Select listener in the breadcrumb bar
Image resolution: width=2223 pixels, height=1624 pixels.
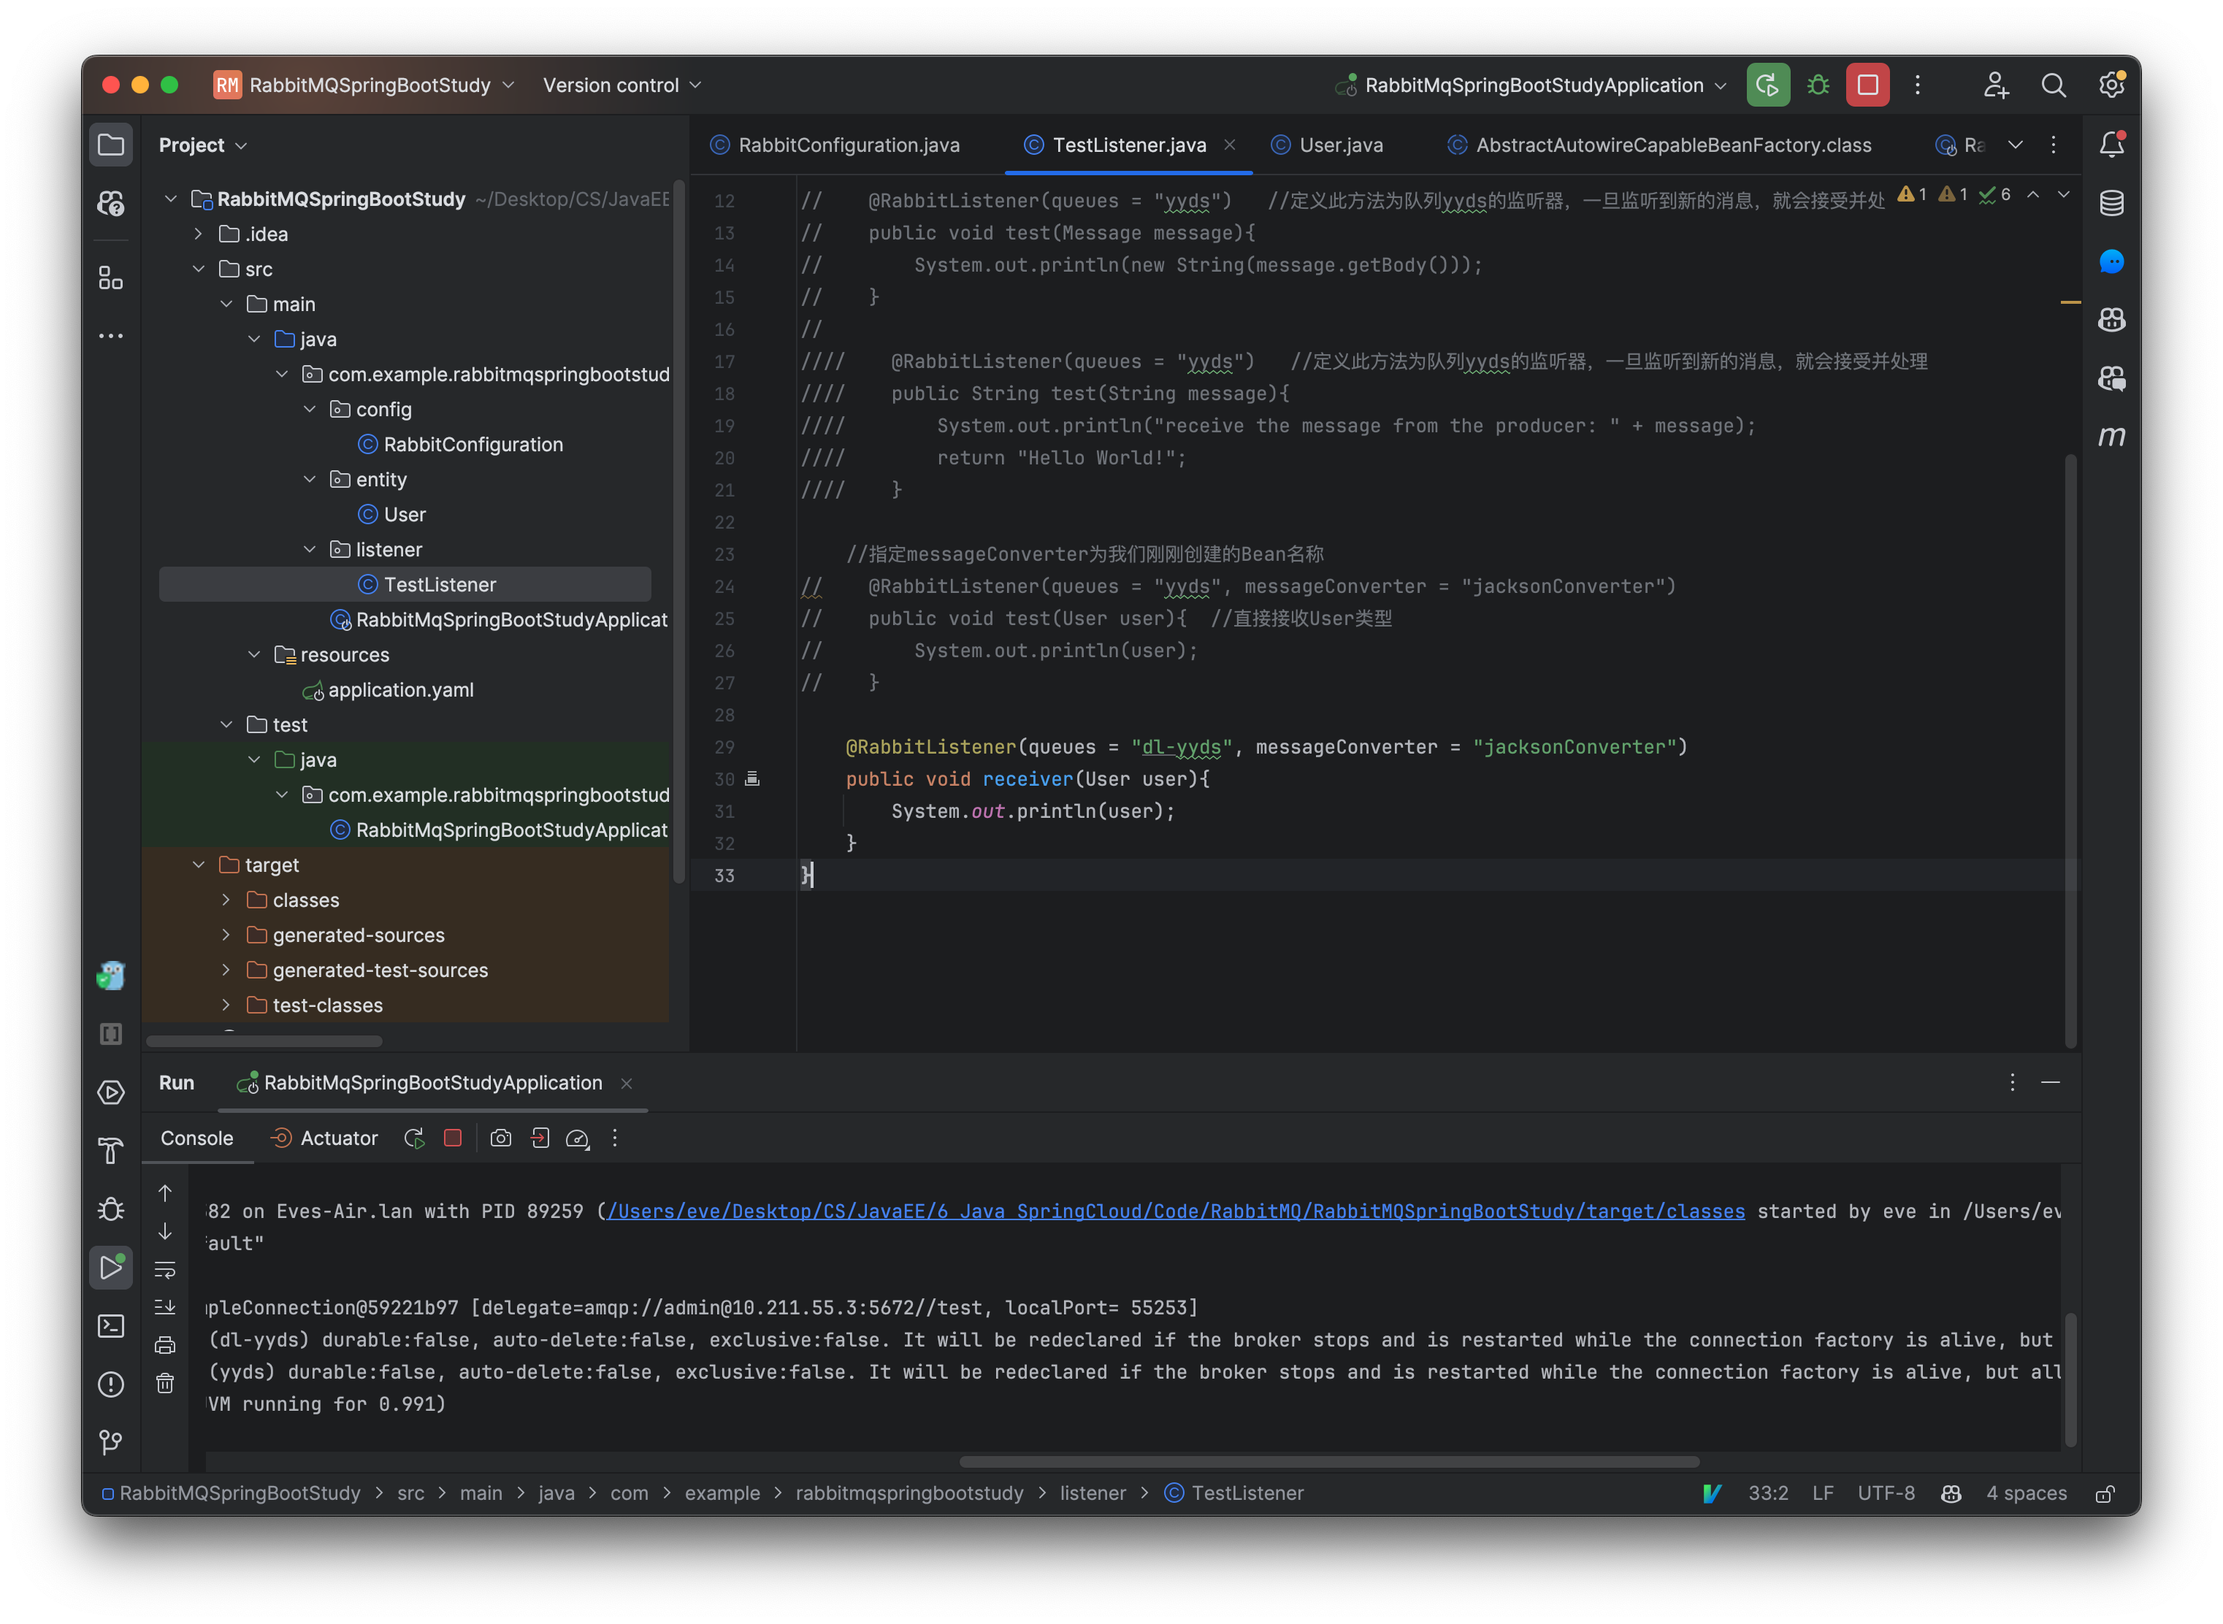click(1093, 1493)
